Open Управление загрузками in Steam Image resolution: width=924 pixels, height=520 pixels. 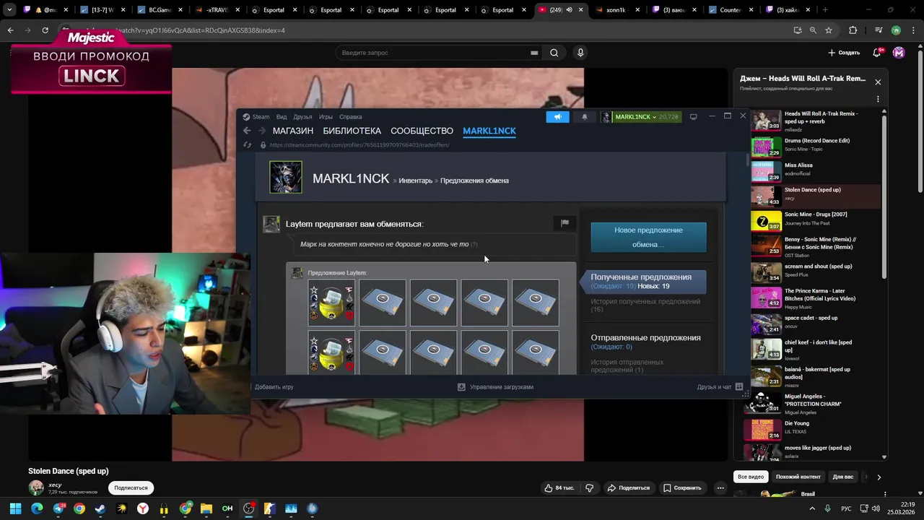(495, 387)
